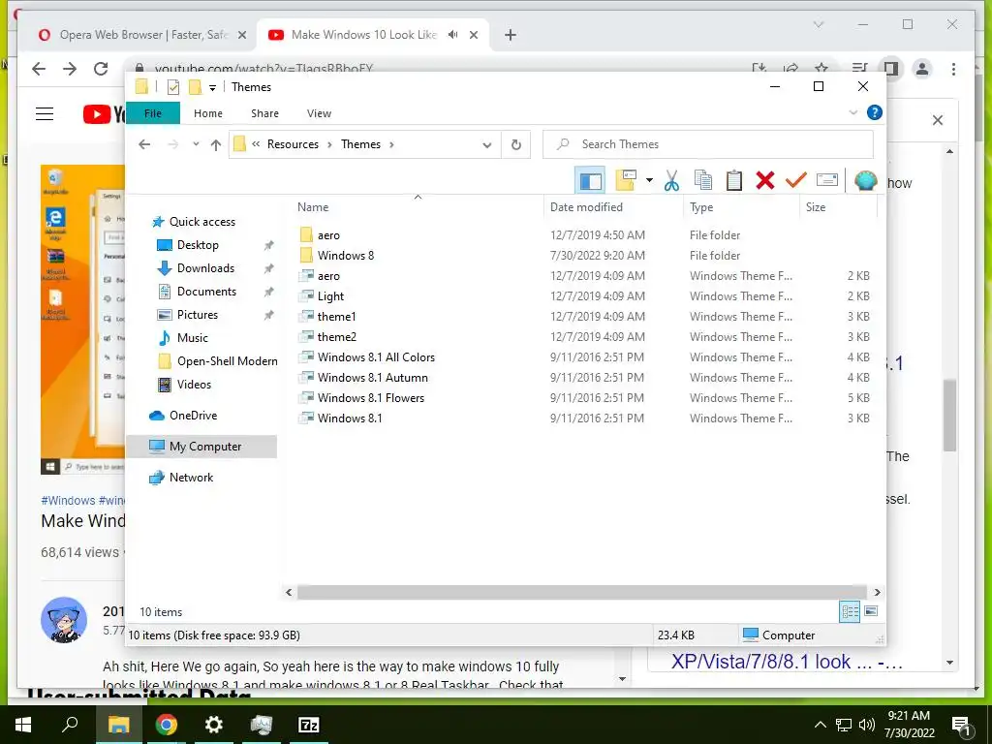Click Resources in the address breadcrumb
Viewport: 992px width, 744px height.
(x=293, y=144)
